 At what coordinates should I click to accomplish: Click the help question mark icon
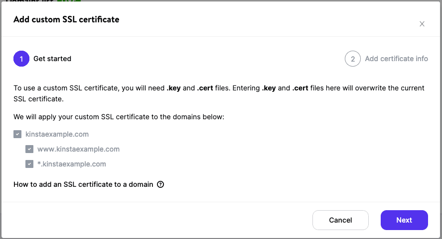(160, 184)
